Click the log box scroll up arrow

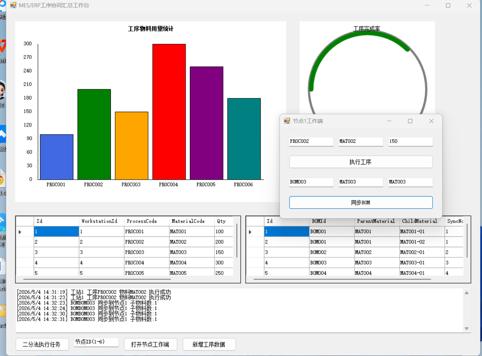tap(466, 293)
